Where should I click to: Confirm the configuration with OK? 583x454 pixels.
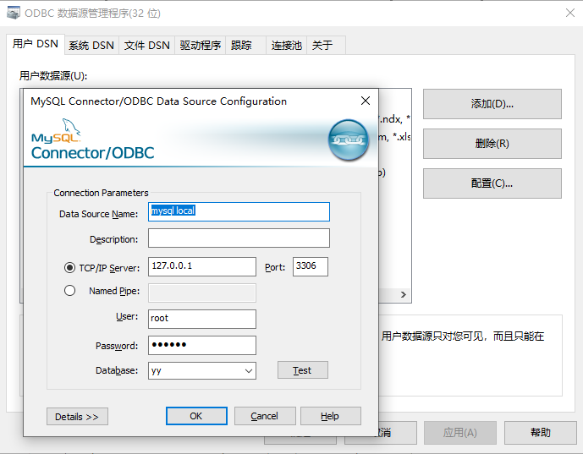click(196, 416)
